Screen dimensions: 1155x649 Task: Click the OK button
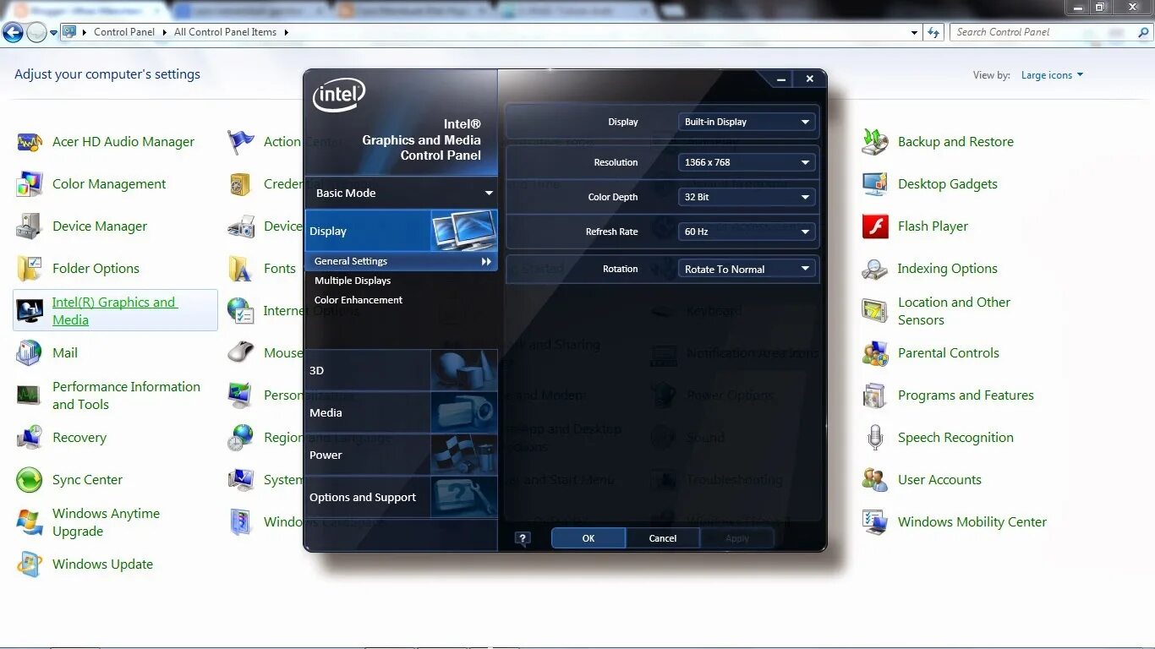click(x=588, y=538)
